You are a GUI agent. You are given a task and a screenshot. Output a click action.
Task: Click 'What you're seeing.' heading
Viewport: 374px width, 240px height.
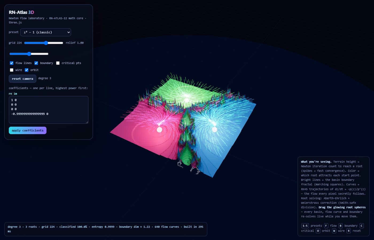[x=316, y=162]
